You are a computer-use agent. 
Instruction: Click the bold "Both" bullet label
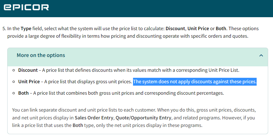coord(23,93)
